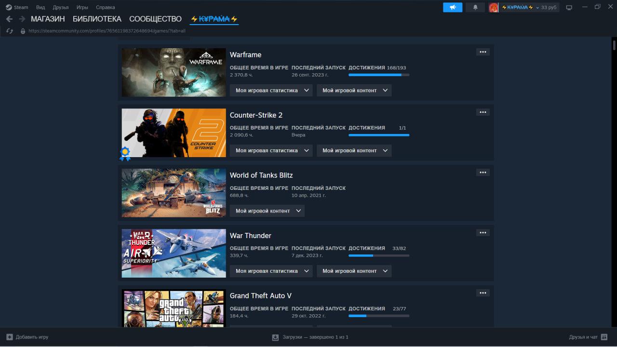
Task: Click the padlock icon in the address bar
Action: (23, 31)
